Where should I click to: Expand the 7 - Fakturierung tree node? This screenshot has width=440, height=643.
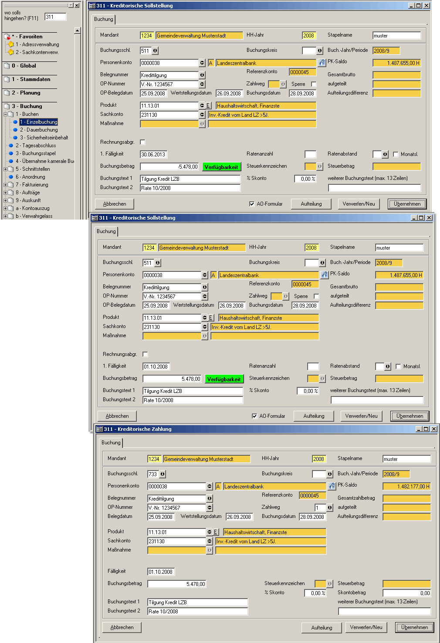pos(5,185)
